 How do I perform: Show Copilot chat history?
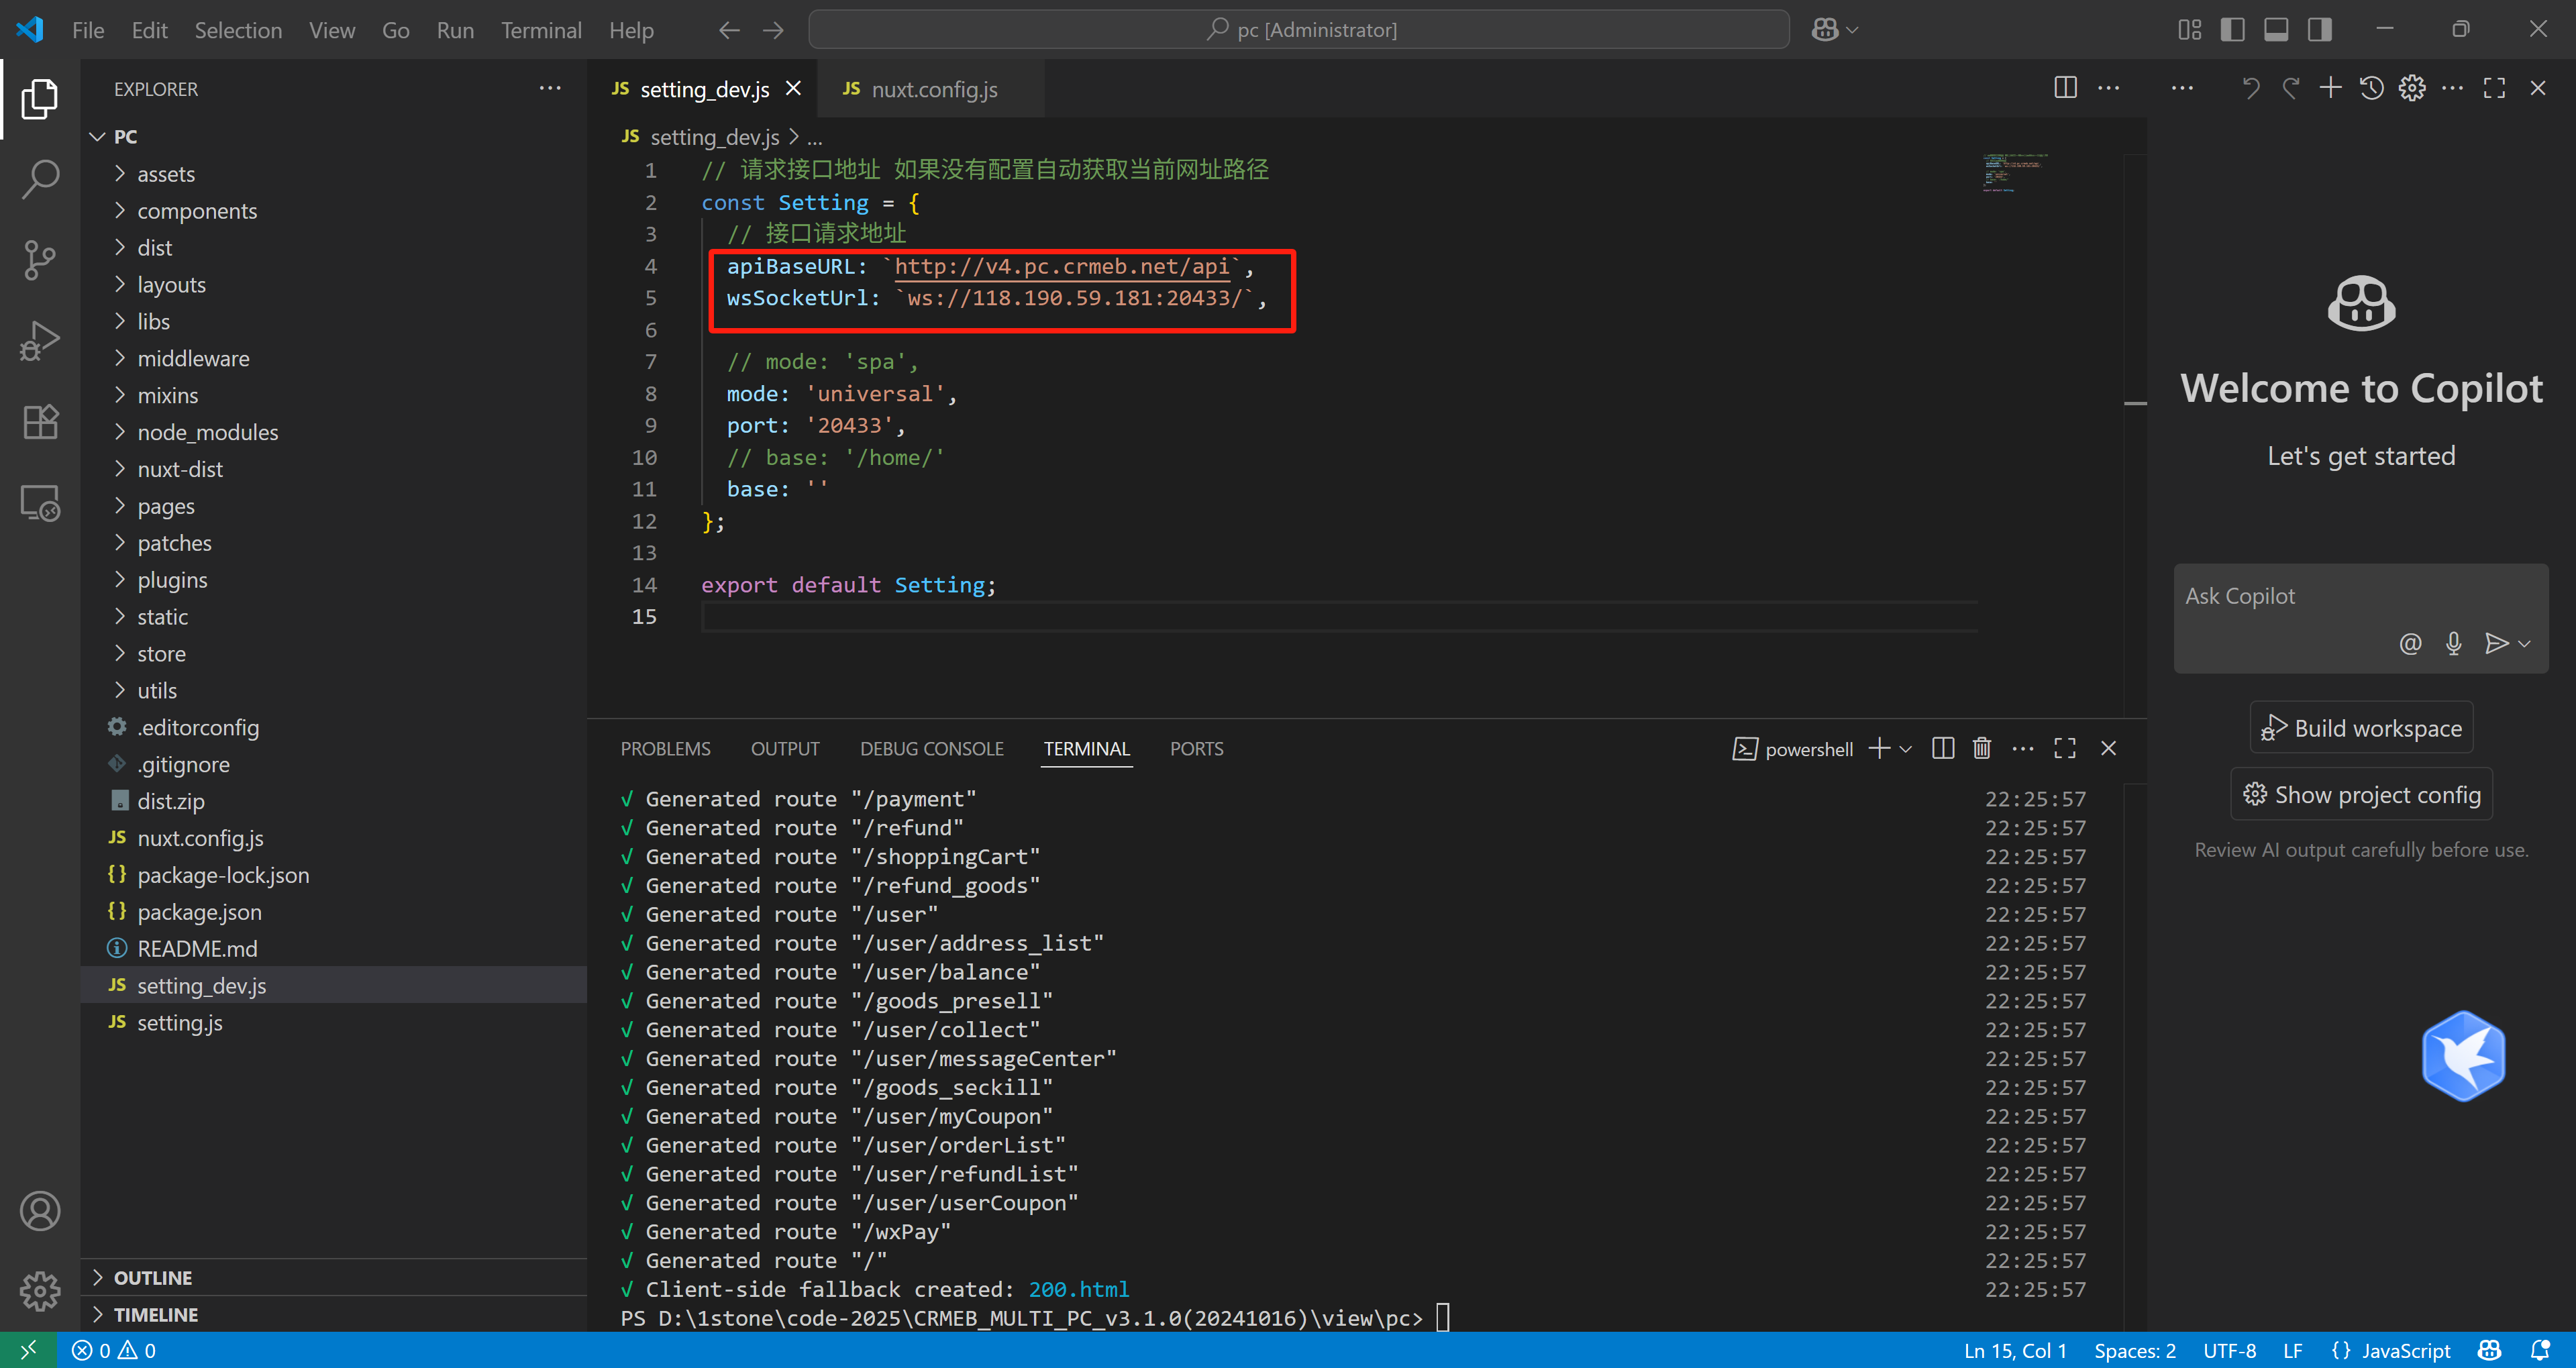2371,88
